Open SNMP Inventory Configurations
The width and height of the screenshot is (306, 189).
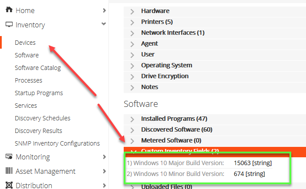pos(57,143)
